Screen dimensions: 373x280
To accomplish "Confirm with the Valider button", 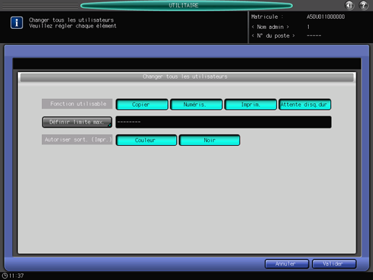I will [334, 264].
